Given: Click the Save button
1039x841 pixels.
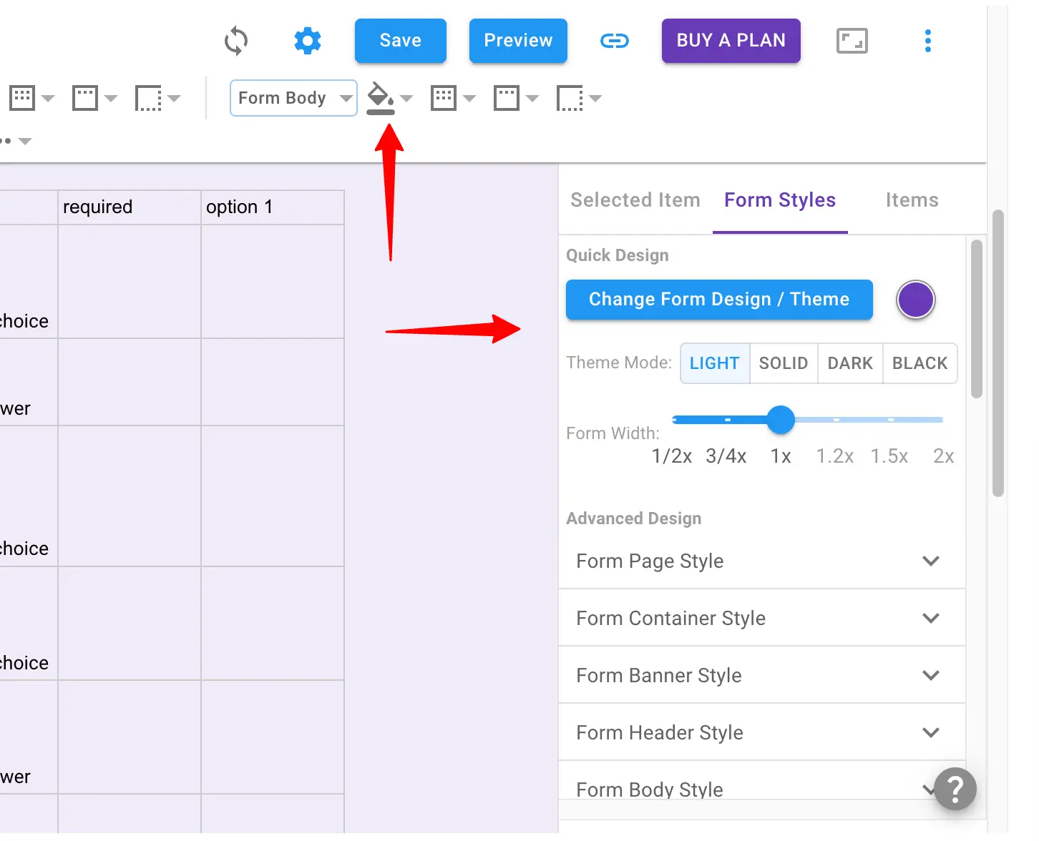Looking at the screenshot, I should 400,41.
